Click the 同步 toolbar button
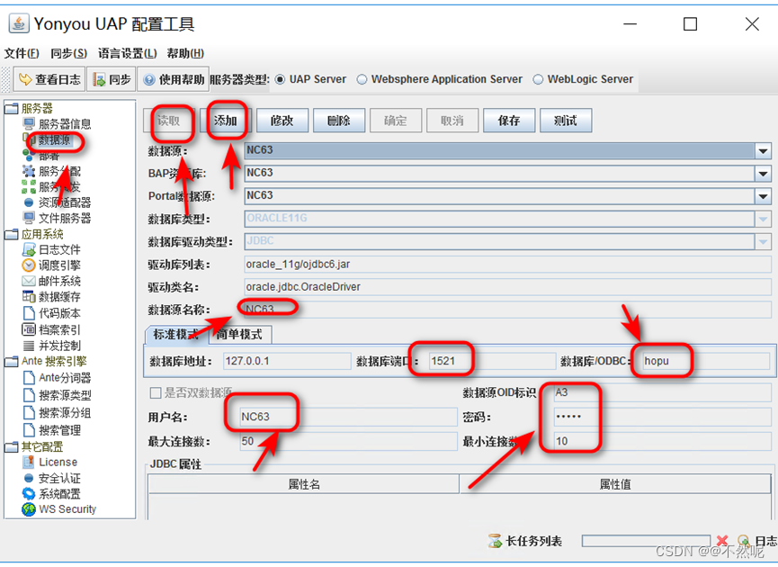 coord(112,79)
